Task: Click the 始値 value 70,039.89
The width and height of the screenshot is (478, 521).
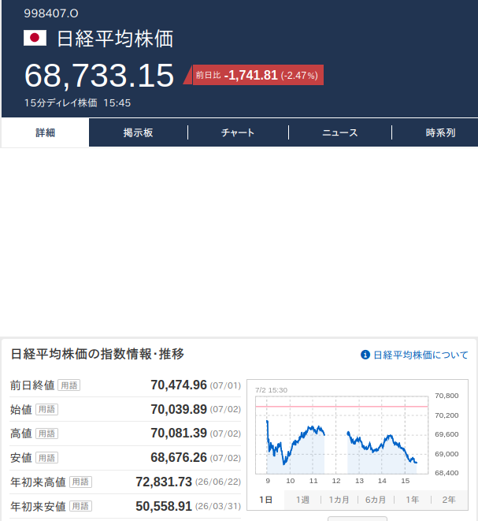Action: [x=179, y=409]
